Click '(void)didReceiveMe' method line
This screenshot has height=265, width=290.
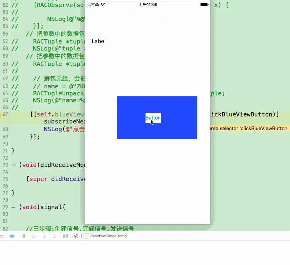tap(52, 165)
